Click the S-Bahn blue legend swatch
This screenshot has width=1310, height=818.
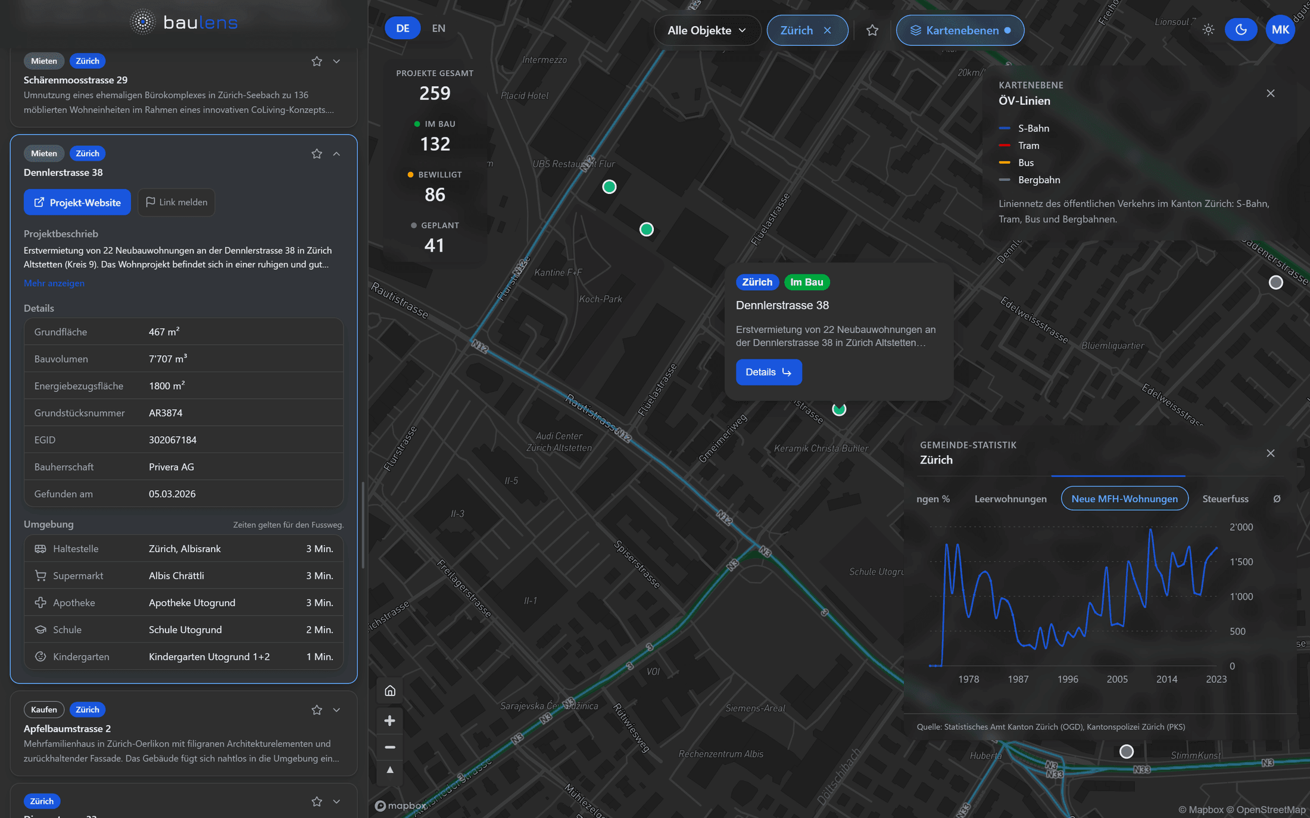tap(1005, 129)
